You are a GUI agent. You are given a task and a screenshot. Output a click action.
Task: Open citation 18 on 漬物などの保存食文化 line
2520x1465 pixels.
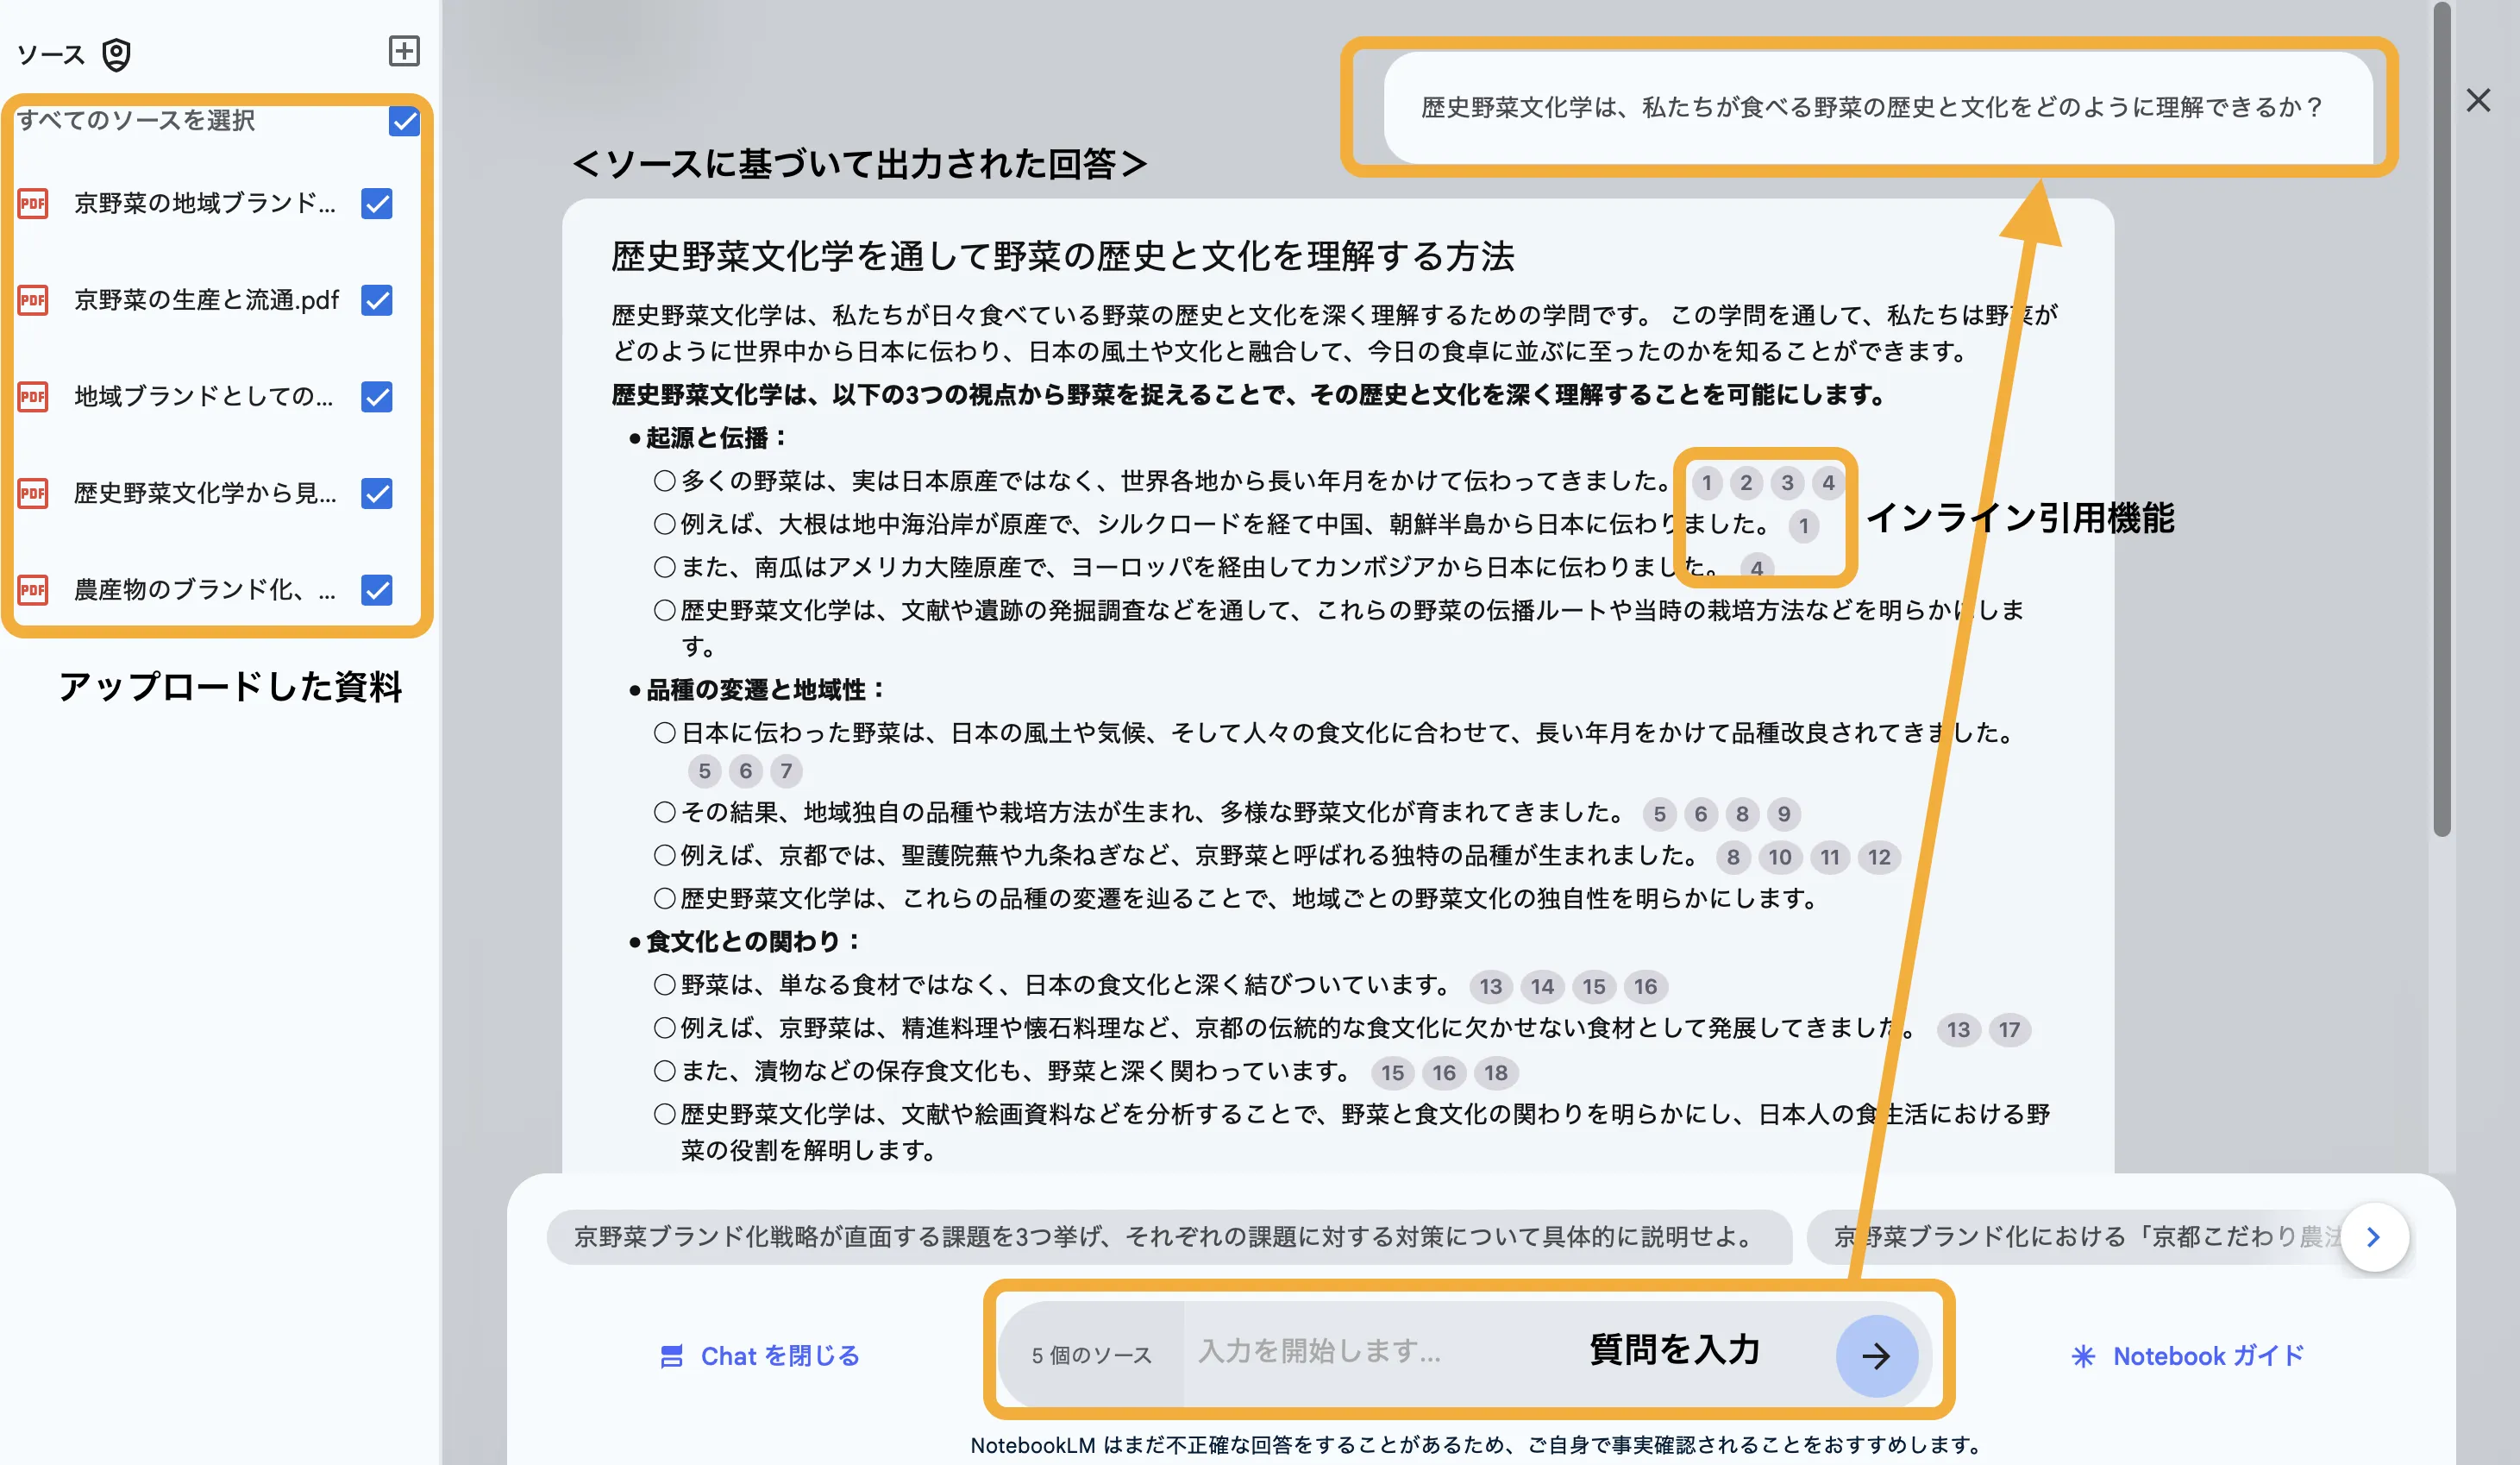point(1496,1074)
